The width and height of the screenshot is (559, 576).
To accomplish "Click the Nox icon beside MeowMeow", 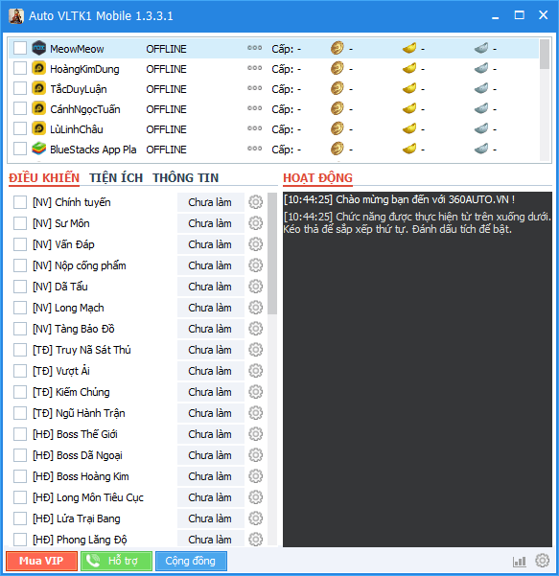I will pyautogui.click(x=39, y=48).
